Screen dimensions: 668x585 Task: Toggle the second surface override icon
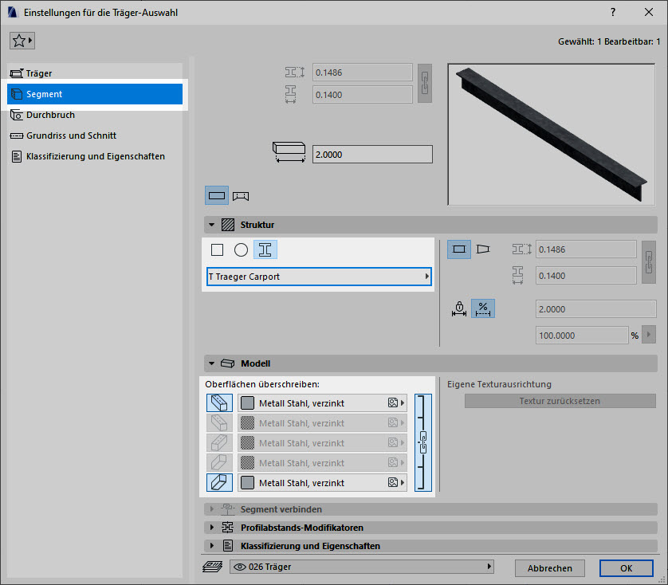(219, 422)
